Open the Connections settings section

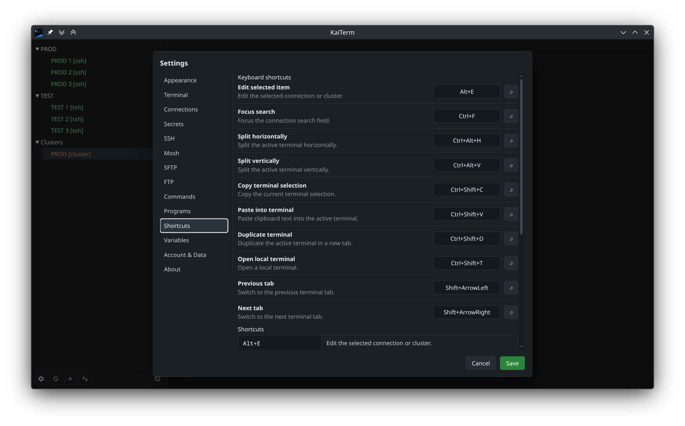[x=194, y=109]
